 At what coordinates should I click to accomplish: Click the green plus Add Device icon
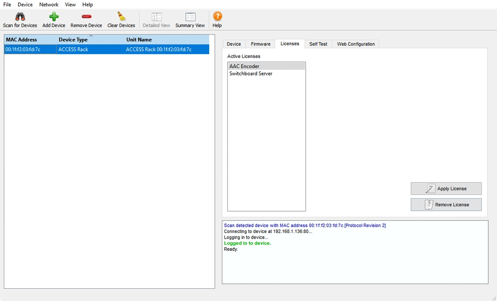tap(54, 16)
